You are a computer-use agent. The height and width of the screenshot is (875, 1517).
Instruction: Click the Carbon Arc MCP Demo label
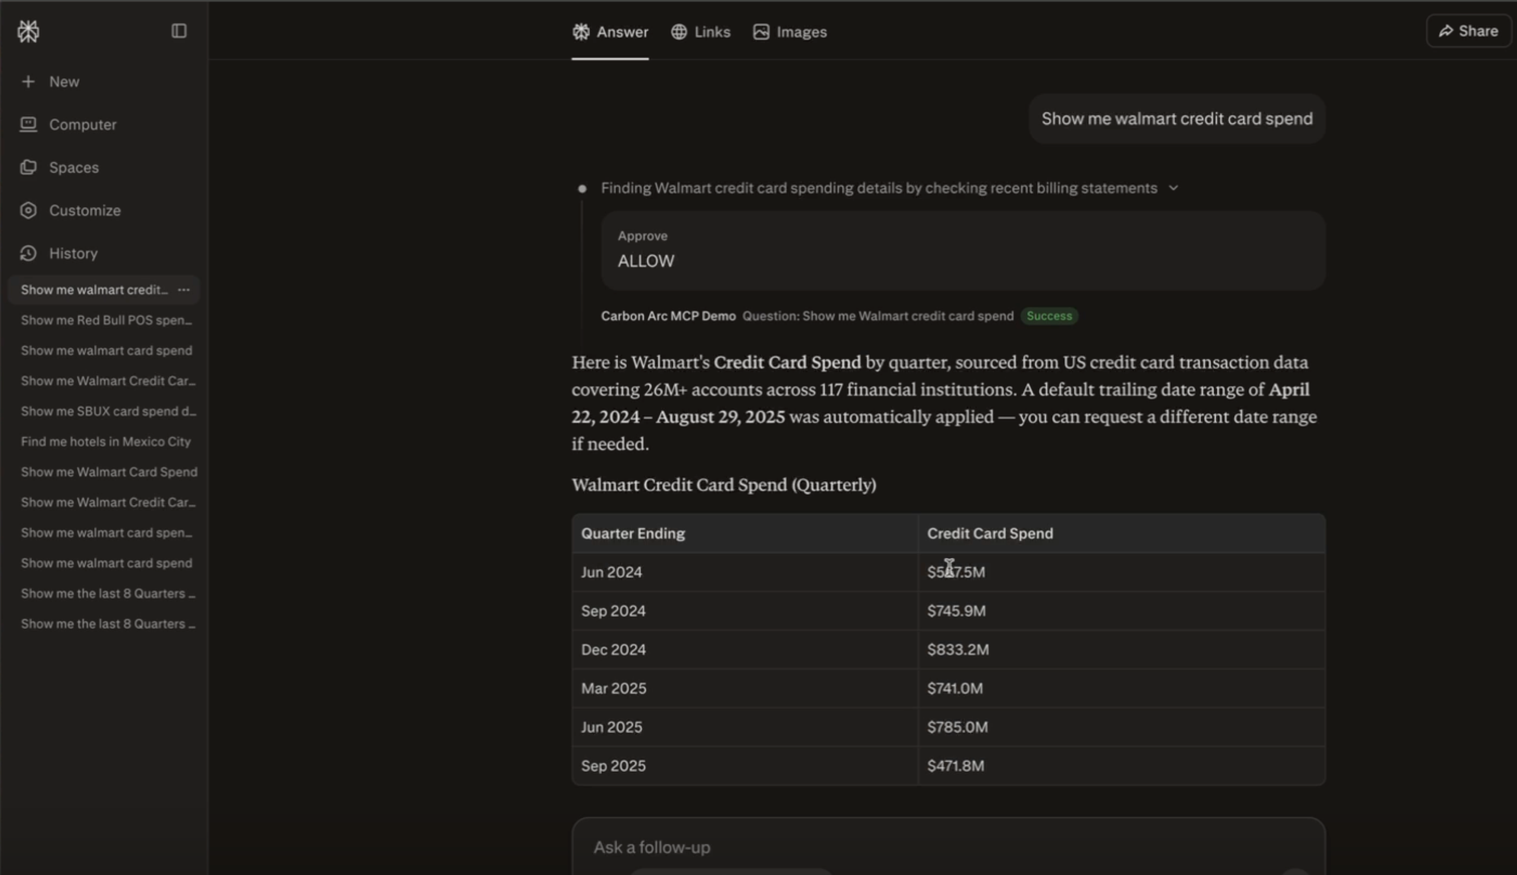point(668,316)
